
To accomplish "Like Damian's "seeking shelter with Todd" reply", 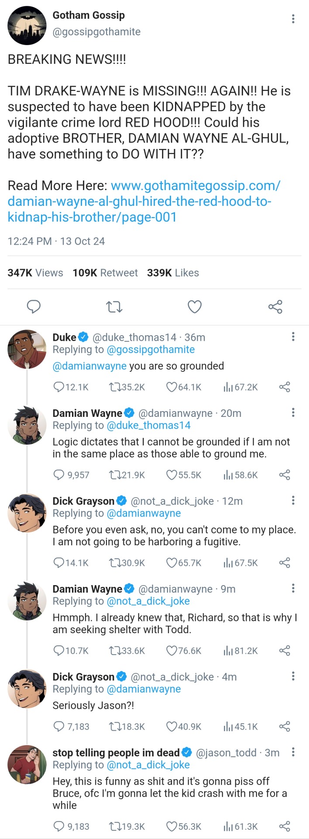I will (x=172, y=651).
